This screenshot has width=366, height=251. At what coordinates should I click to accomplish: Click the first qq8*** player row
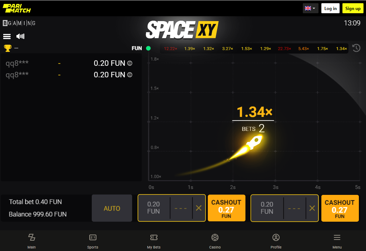(69, 63)
